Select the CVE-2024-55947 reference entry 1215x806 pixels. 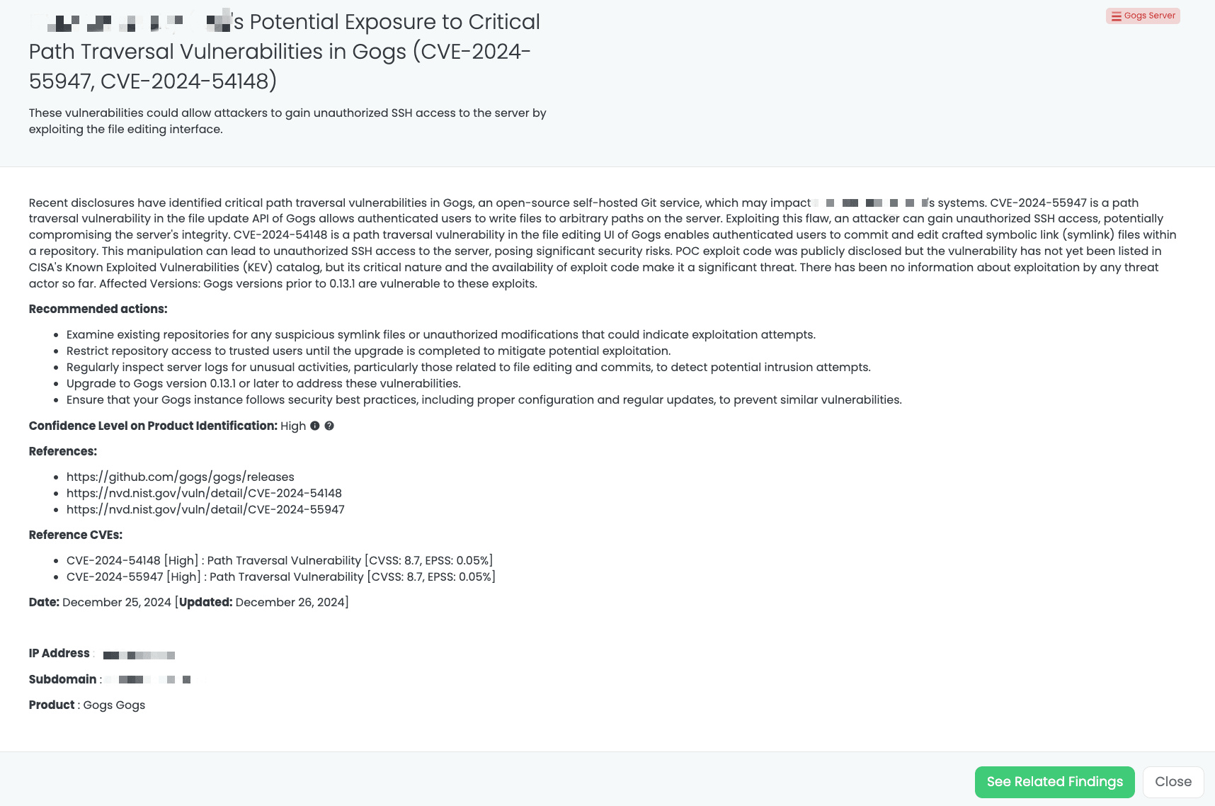[x=280, y=577]
